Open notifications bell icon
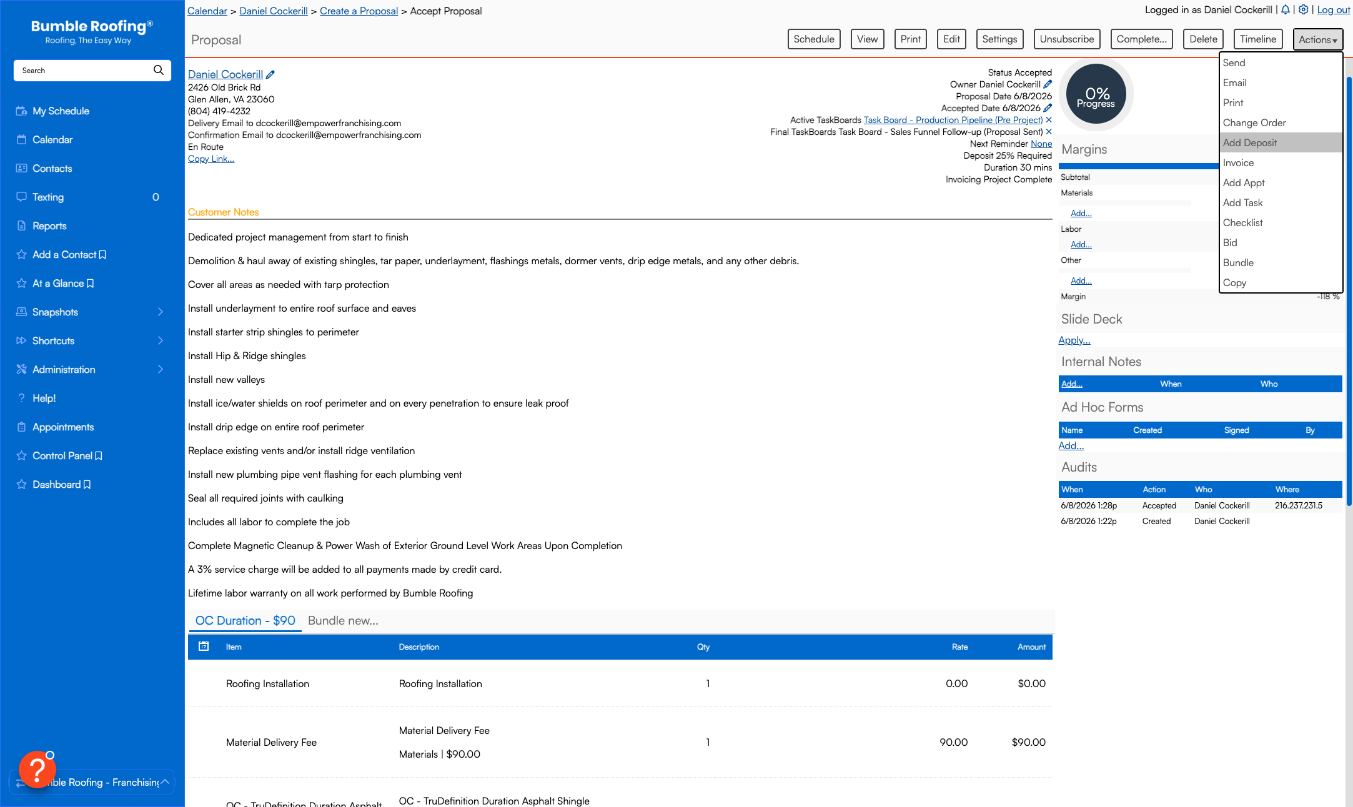 1286,9
